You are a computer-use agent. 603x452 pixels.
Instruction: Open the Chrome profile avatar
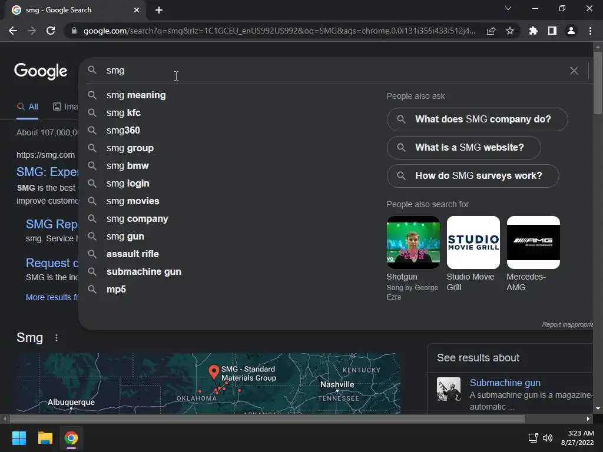click(571, 31)
